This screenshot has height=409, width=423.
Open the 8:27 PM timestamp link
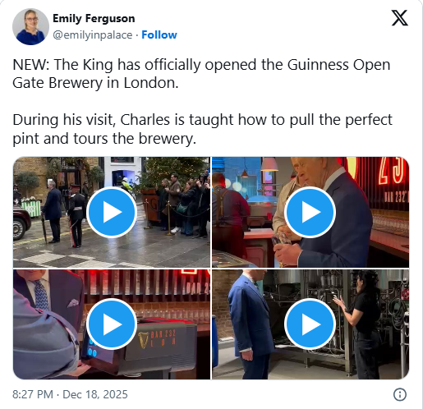[33, 394]
